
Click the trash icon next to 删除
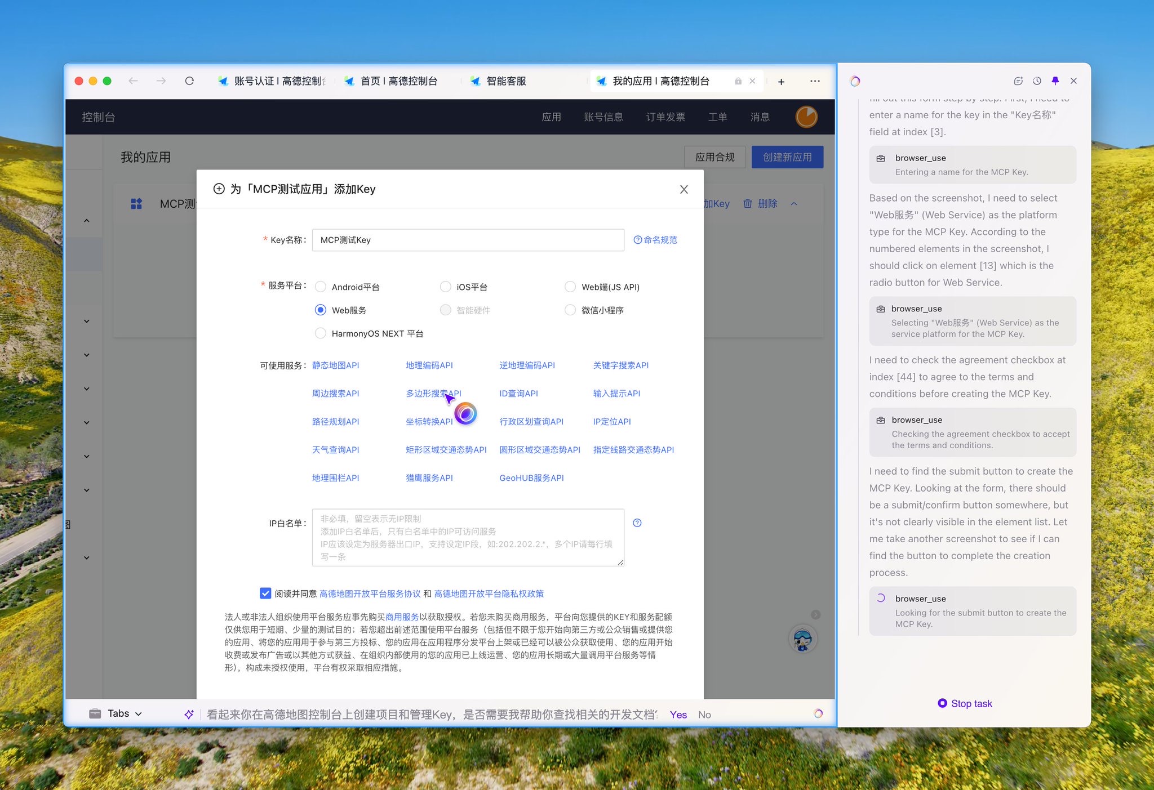pyautogui.click(x=747, y=203)
